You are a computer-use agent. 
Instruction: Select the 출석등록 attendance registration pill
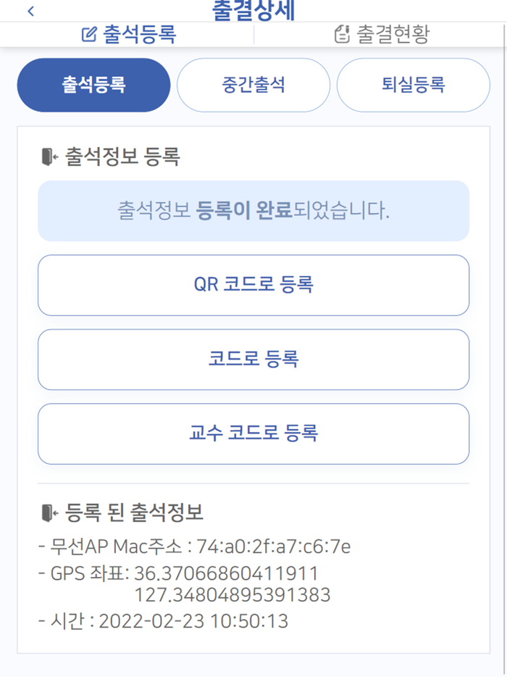pyautogui.click(x=93, y=85)
